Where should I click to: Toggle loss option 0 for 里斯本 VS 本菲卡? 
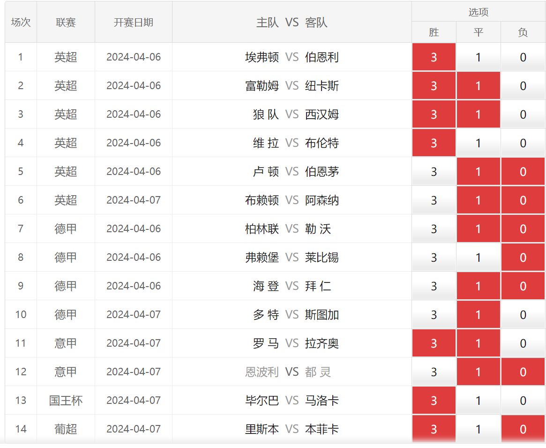click(x=523, y=428)
